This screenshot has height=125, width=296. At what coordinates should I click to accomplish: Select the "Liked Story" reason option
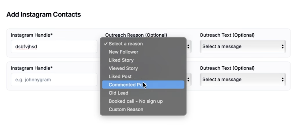coord(121,60)
